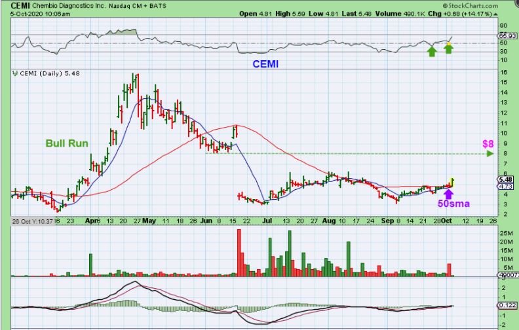The height and width of the screenshot is (330, 519).
Task: Click the volume axis label 25M
Action: [x=507, y=234]
